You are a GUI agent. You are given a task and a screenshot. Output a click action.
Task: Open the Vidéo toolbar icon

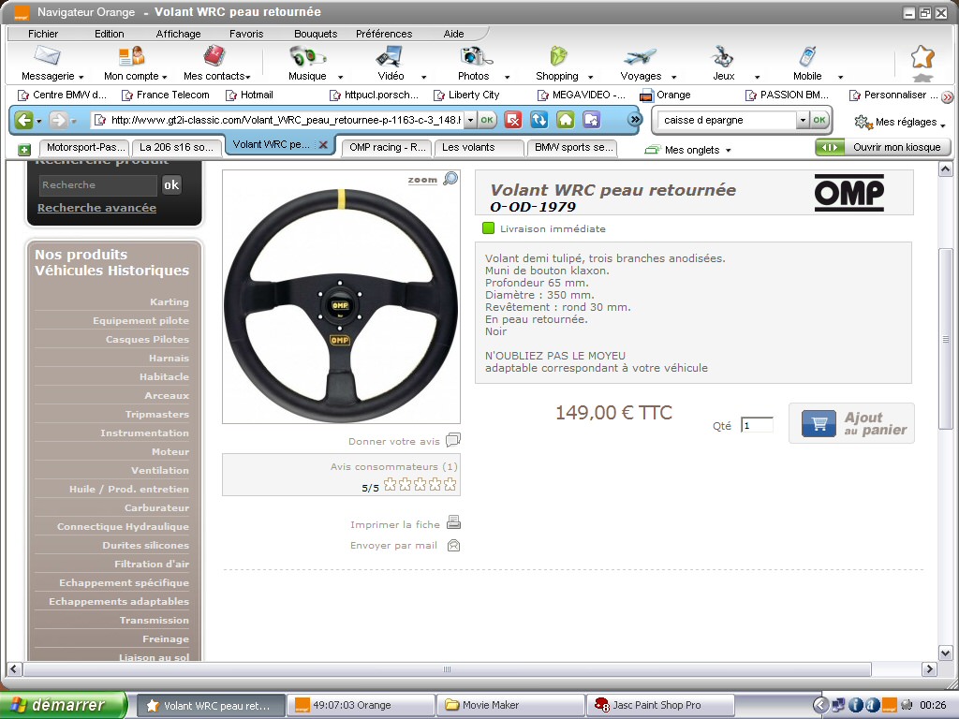click(390, 56)
